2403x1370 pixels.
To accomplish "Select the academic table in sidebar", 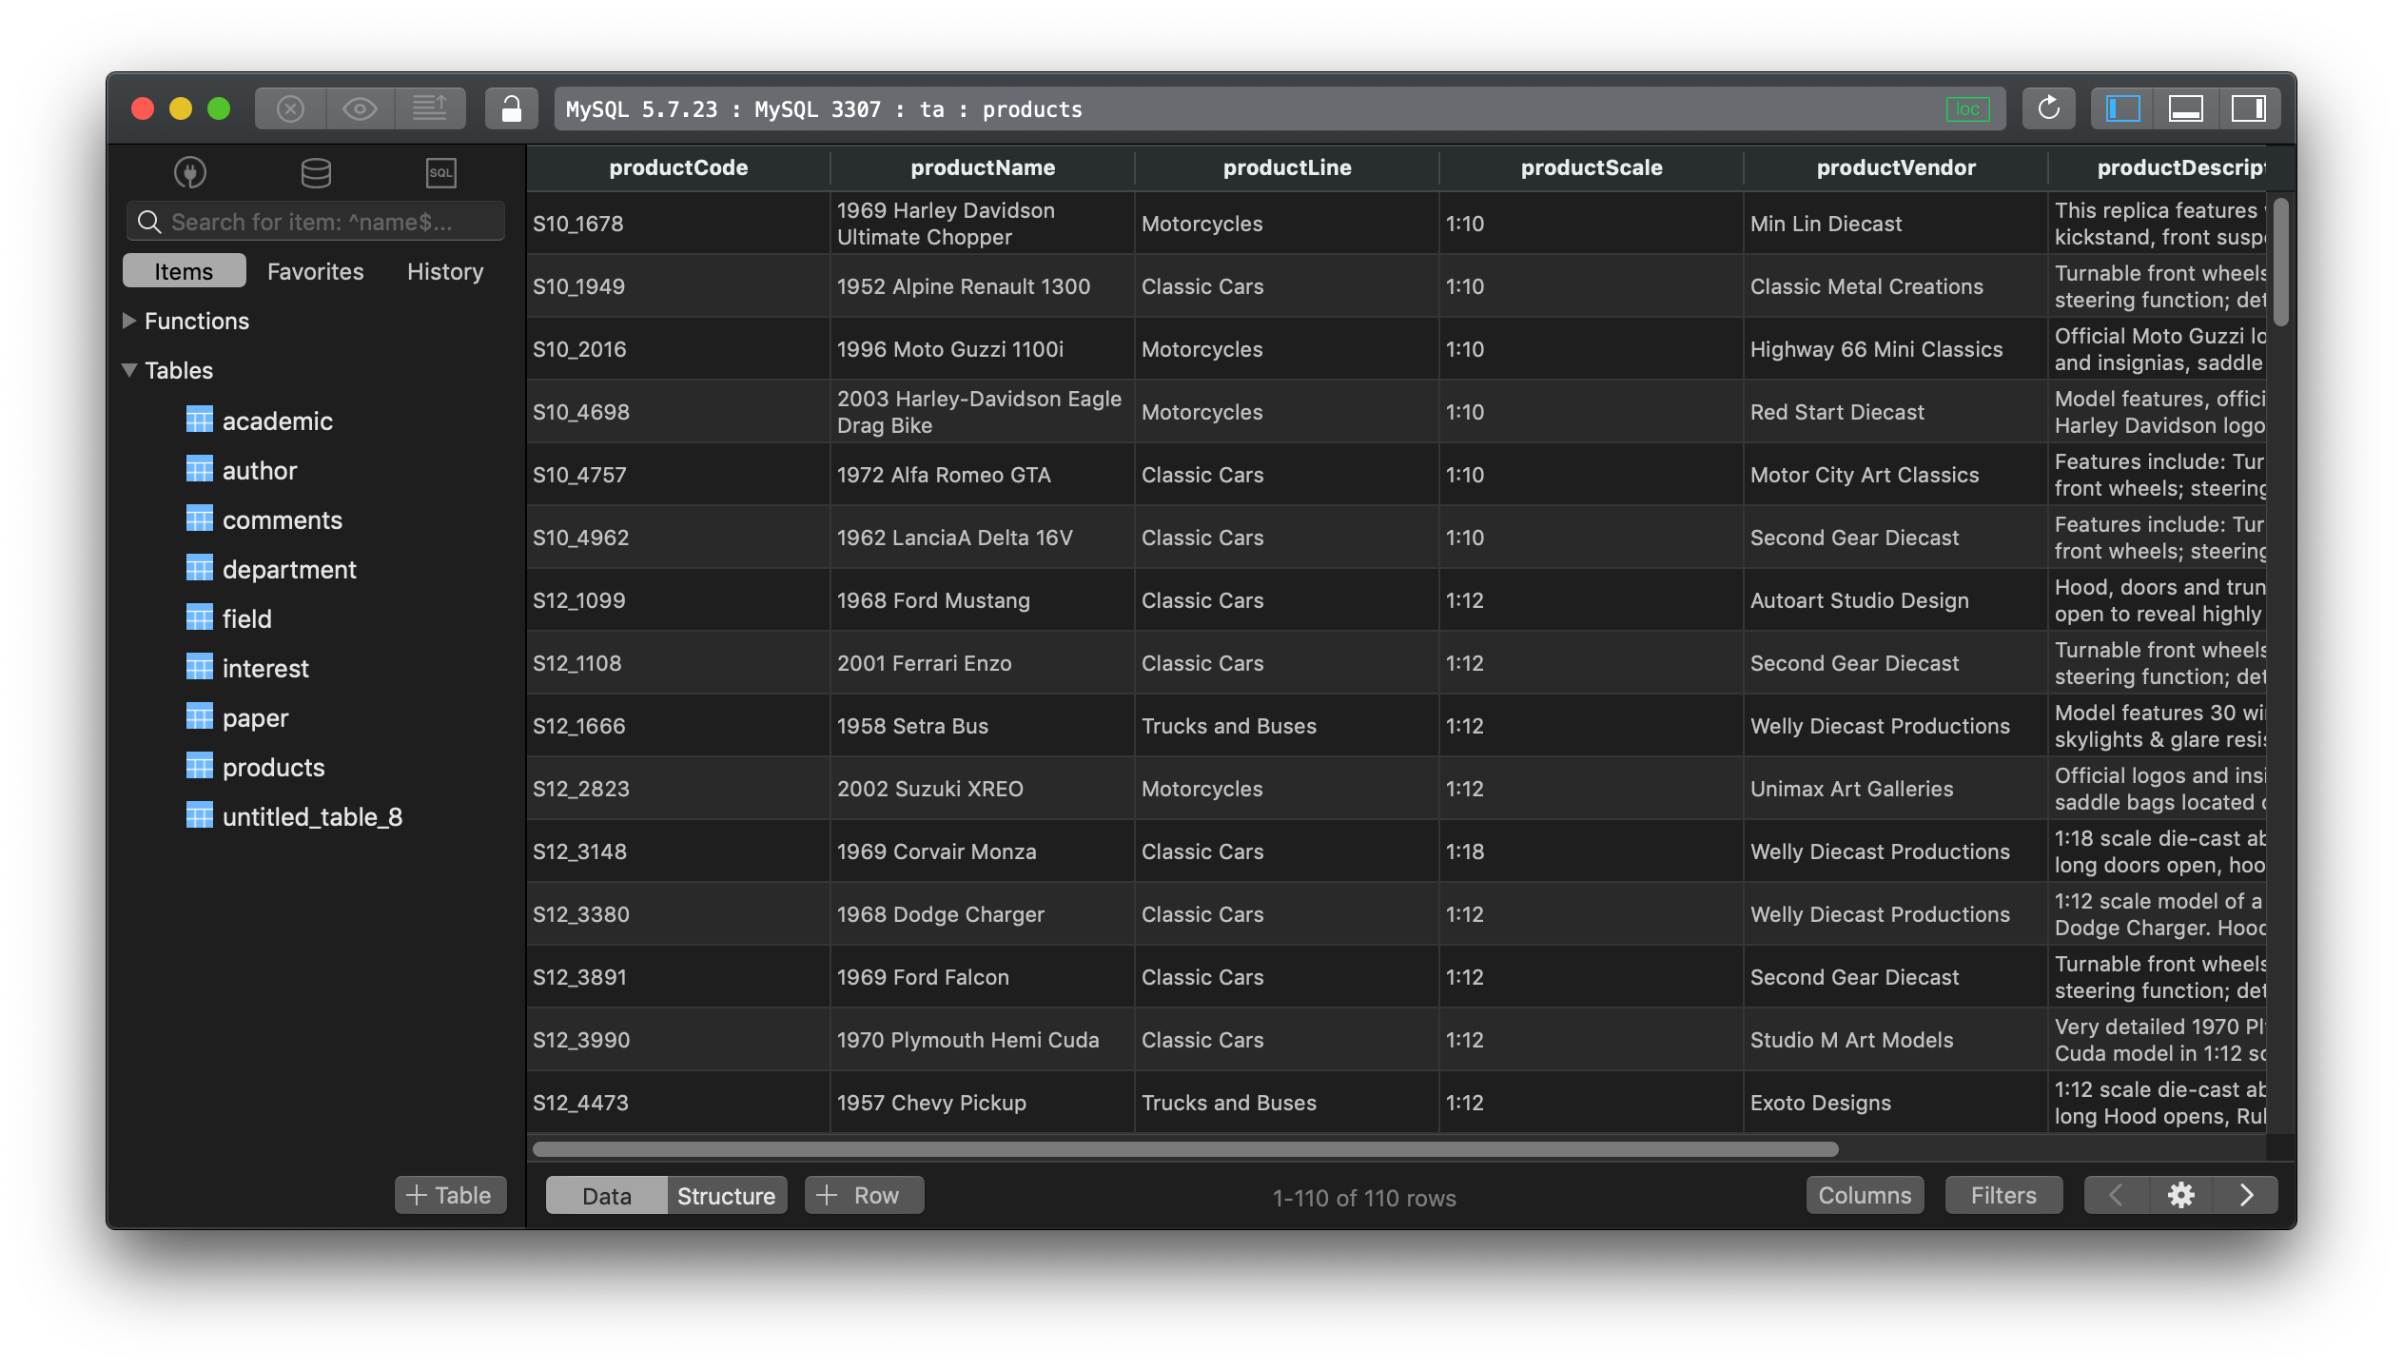I will (x=276, y=420).
